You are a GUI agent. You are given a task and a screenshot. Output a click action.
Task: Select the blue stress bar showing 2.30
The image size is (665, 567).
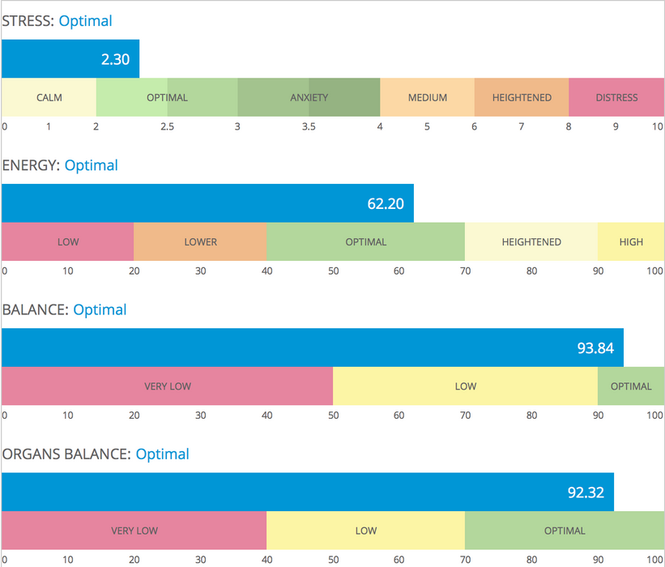click(x=70, y=59)
